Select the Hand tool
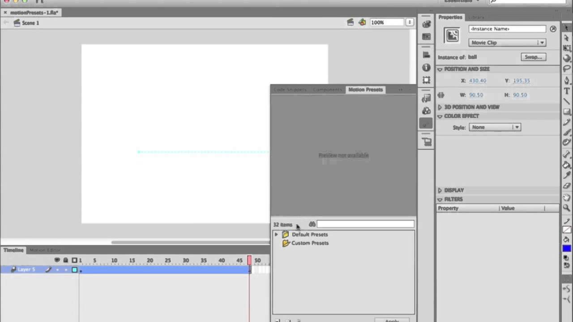Image resolution: width=573 pixels, height=322 pixels. 567,198
